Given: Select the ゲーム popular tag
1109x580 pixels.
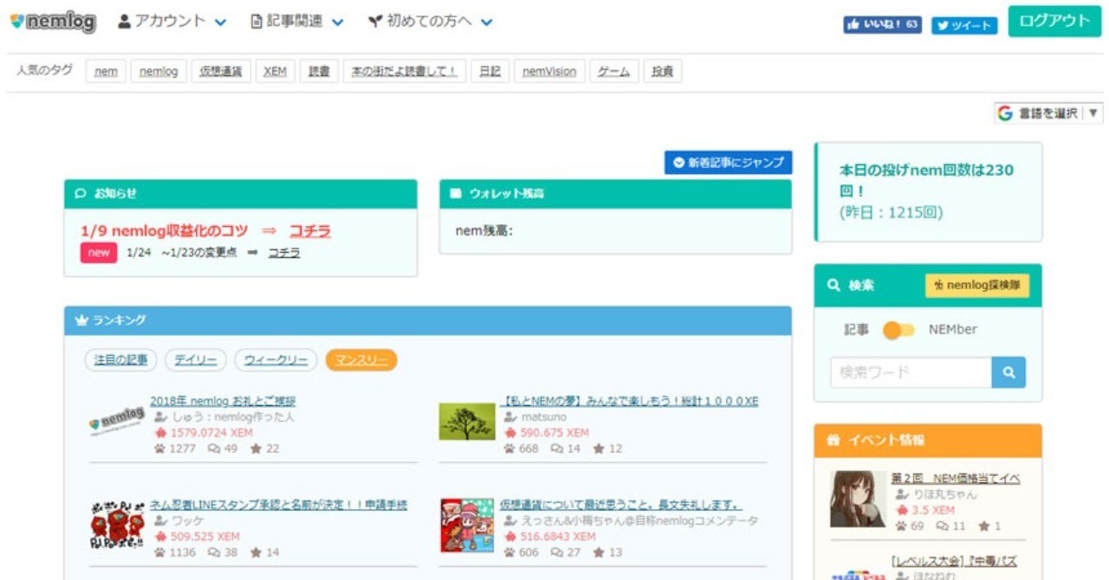Looking at the screenshot, I should (x=615, y=72).
